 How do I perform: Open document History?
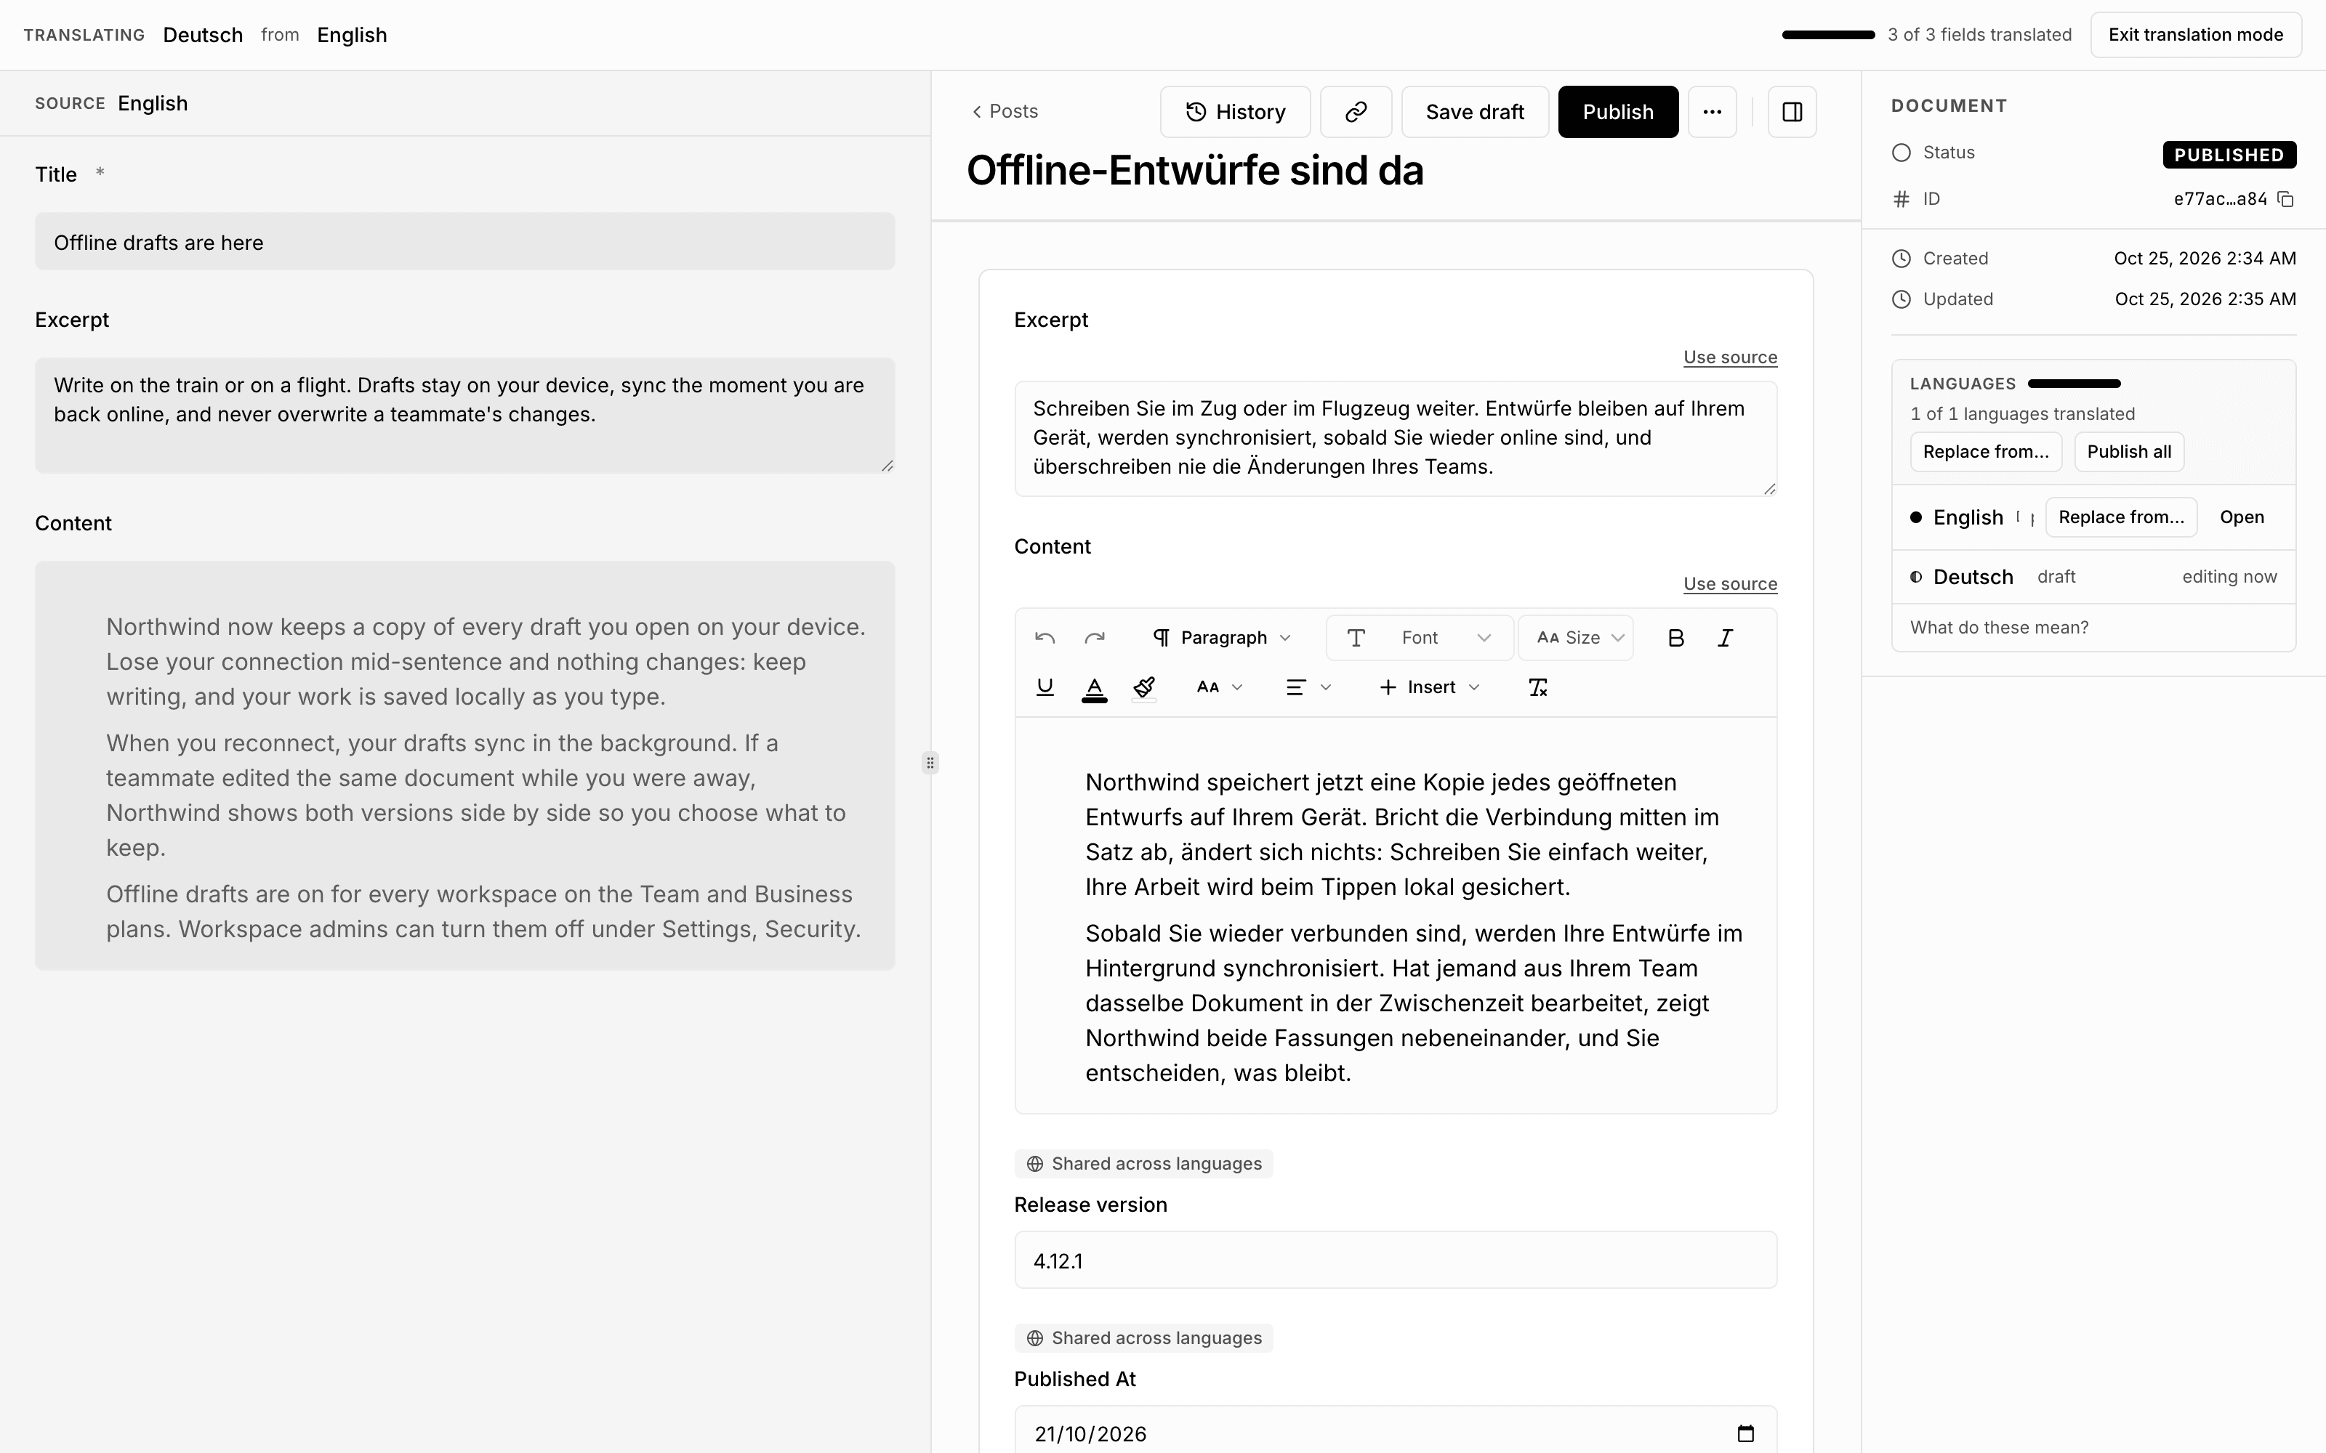[1235, 111]
